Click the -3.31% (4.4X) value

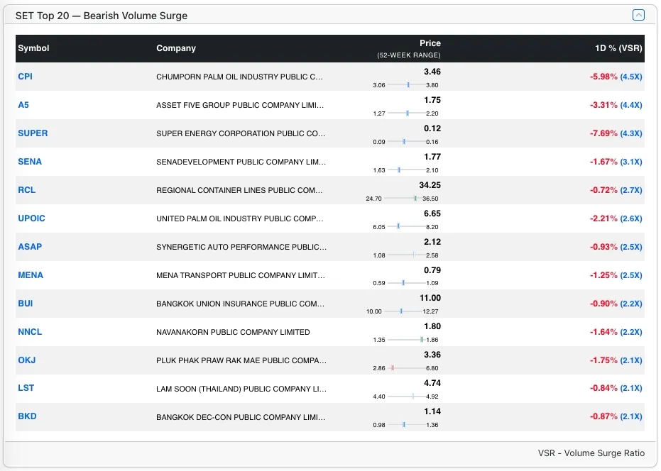point(616,105)
